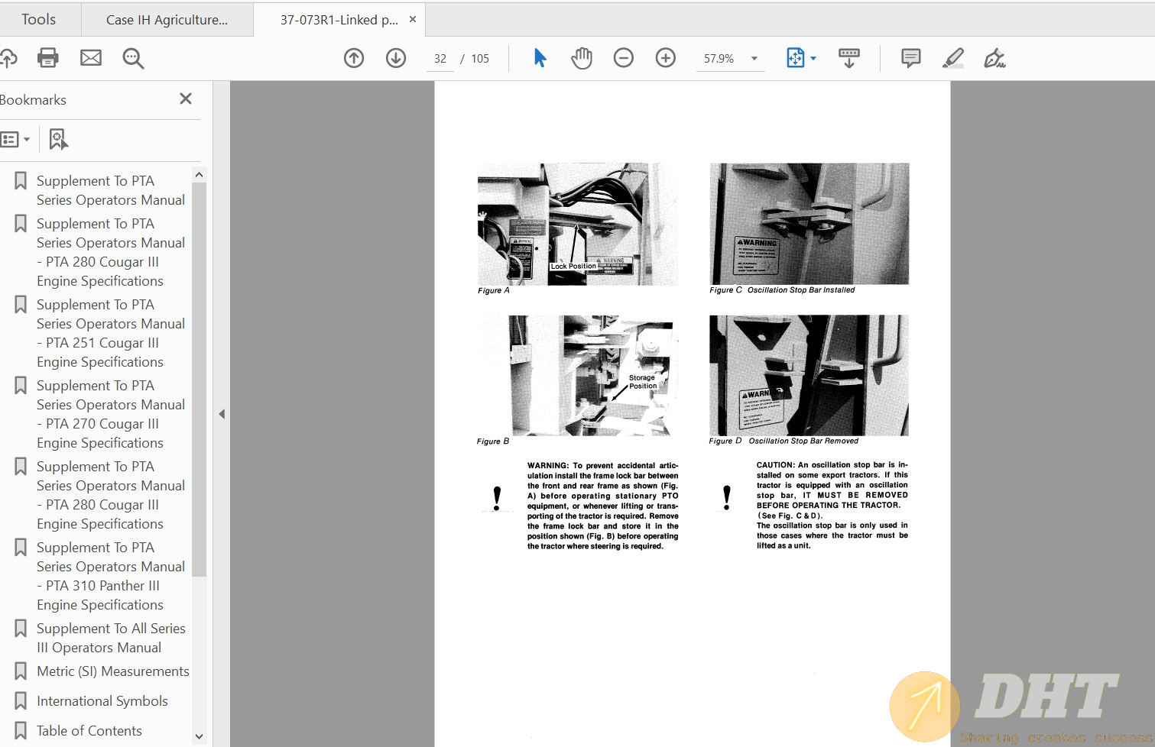Click the CAUTION paragraph text

pos(832,505)
